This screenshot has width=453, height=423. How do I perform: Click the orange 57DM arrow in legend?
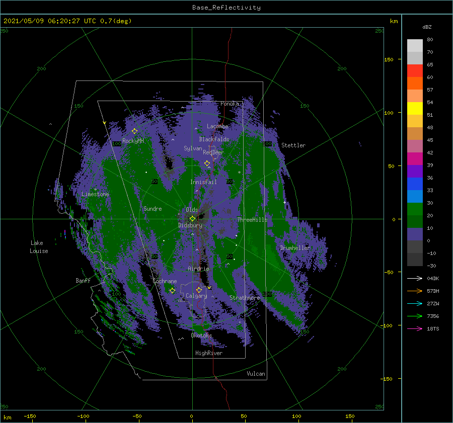pyautogui.click(x=415, y=291)
